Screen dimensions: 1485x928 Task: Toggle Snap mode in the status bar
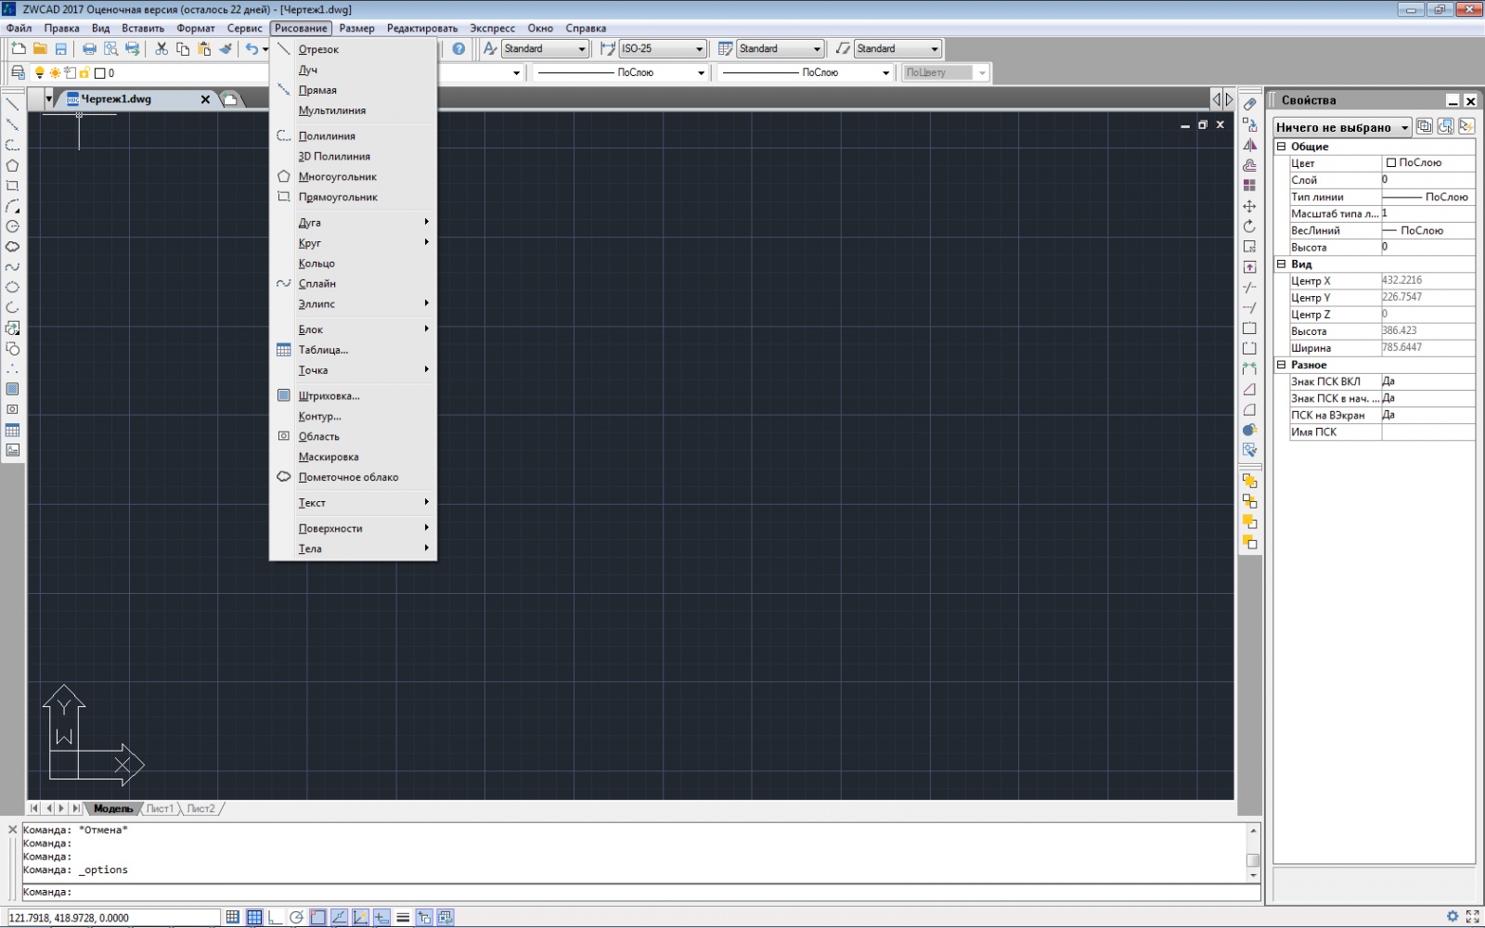233,917
